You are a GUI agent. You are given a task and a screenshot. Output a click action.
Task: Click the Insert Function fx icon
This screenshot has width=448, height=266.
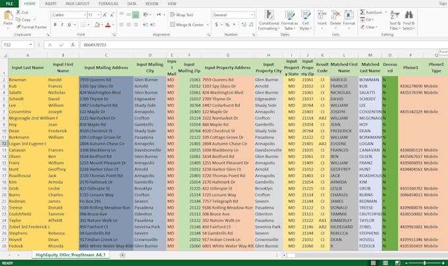73,45
